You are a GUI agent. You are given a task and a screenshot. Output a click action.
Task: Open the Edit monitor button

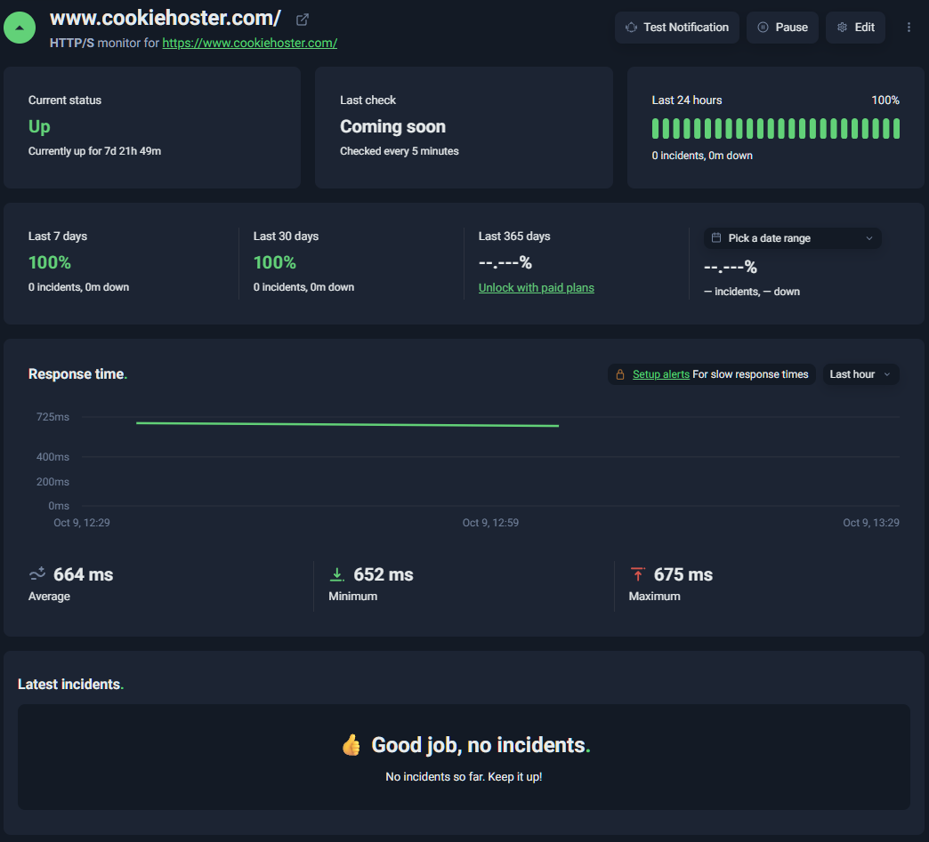(855, 28)
